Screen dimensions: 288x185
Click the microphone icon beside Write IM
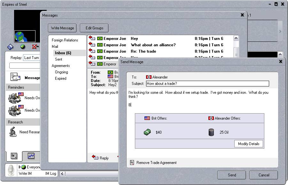11,170
